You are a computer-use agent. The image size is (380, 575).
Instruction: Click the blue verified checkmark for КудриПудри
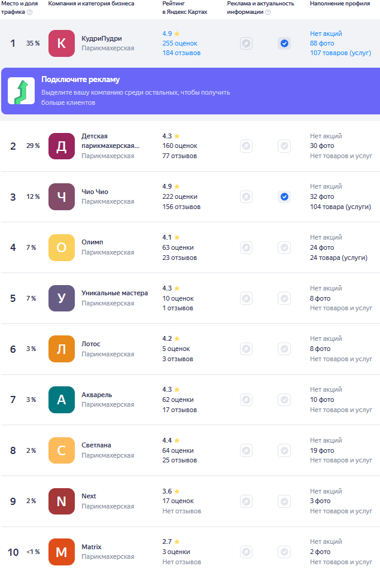point(284,44)
